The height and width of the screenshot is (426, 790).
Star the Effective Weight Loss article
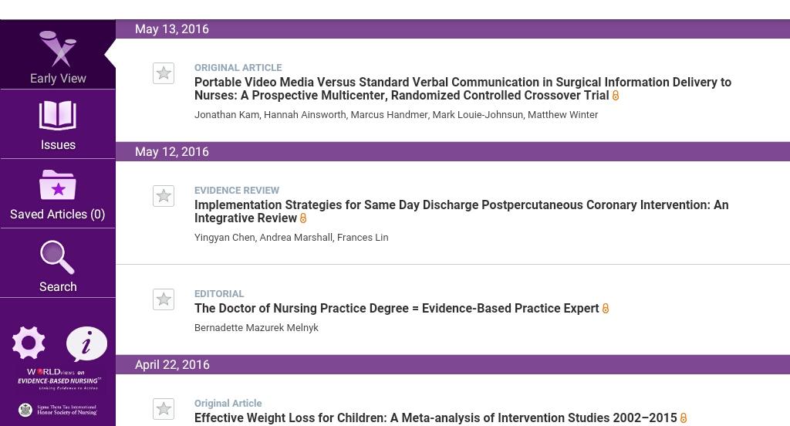tap(164, 409)
